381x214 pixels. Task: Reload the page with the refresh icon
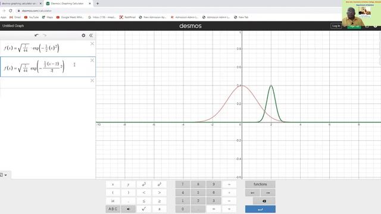click(x=11, y=11)
